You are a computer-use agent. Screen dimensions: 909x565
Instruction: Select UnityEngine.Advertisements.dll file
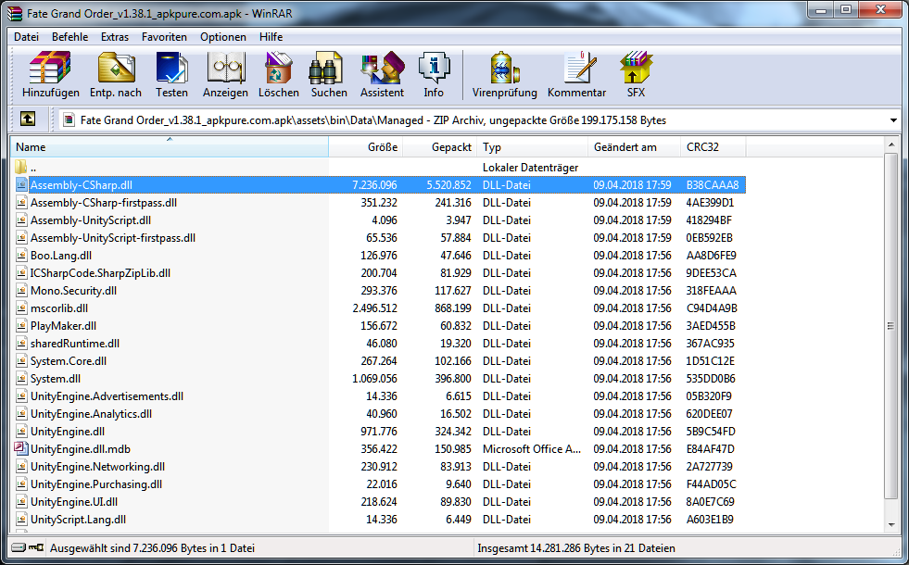[x=107, y=396]
